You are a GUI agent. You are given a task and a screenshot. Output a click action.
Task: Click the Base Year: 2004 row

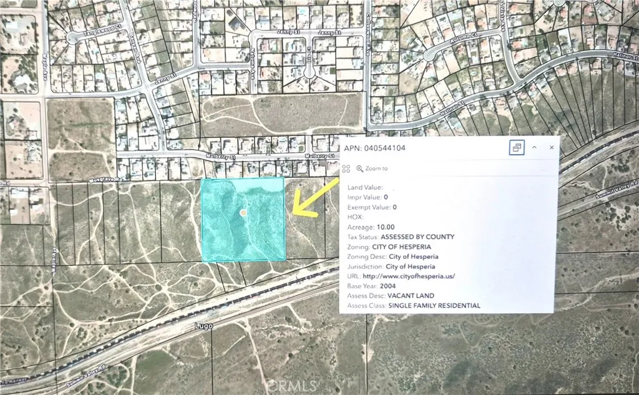[371, 286]
